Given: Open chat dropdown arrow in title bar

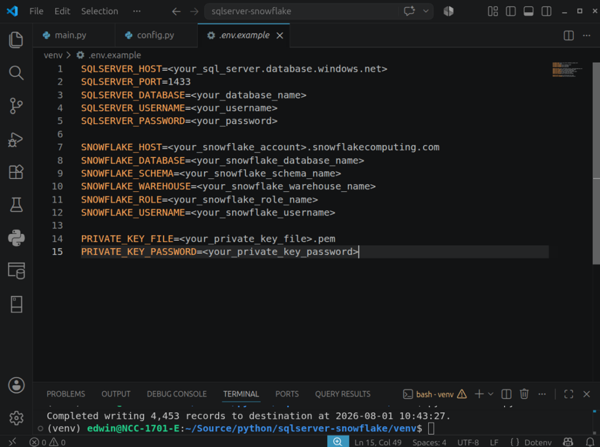Looking at the screenshot, I should [x=425, y=11].
